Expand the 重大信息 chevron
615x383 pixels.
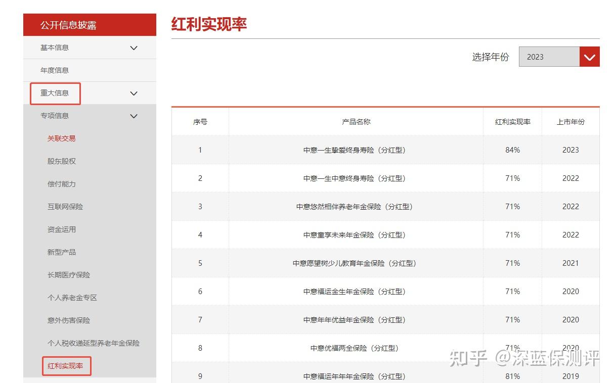pyautogui.click(x=134, y=93)
